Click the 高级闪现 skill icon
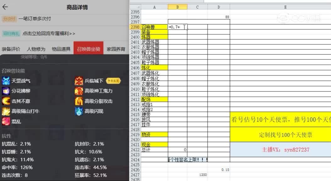The width and height of the screenshot is (331, 181). point(79,111)
